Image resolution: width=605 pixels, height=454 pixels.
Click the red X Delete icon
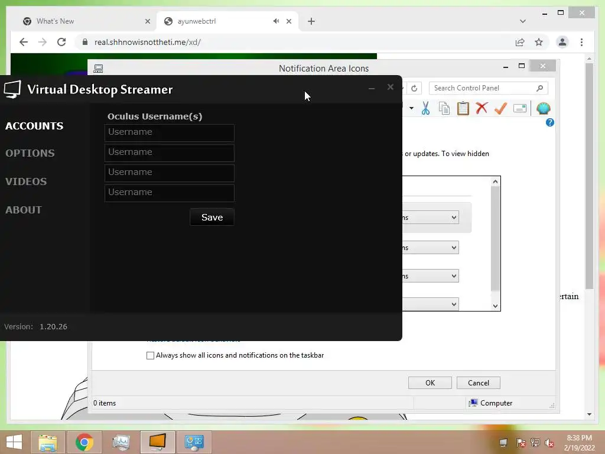(x=482, y=108)
